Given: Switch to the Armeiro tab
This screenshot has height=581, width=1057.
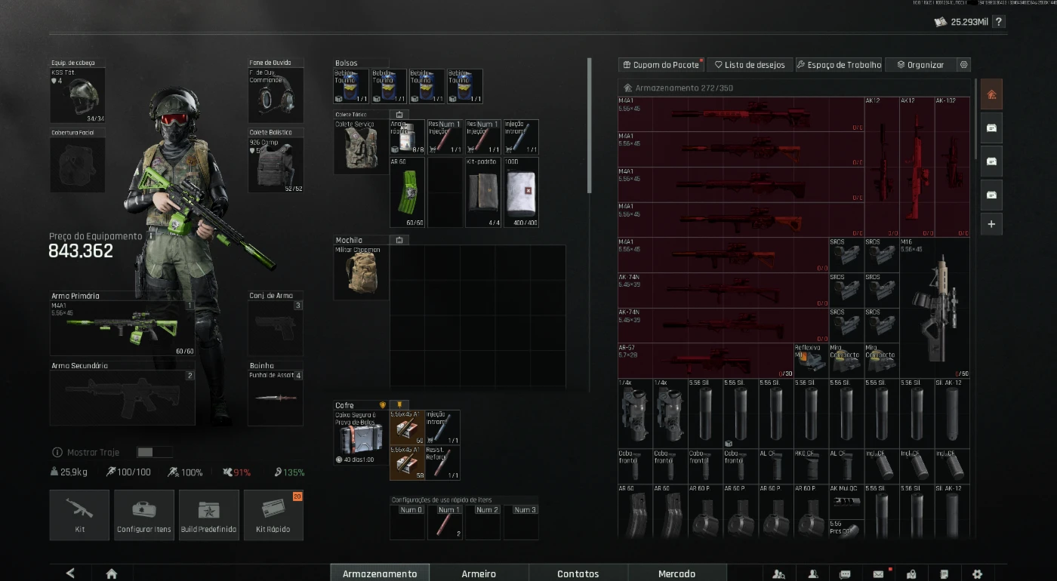Looking at the screenshot, I should (x=479, y=573).
